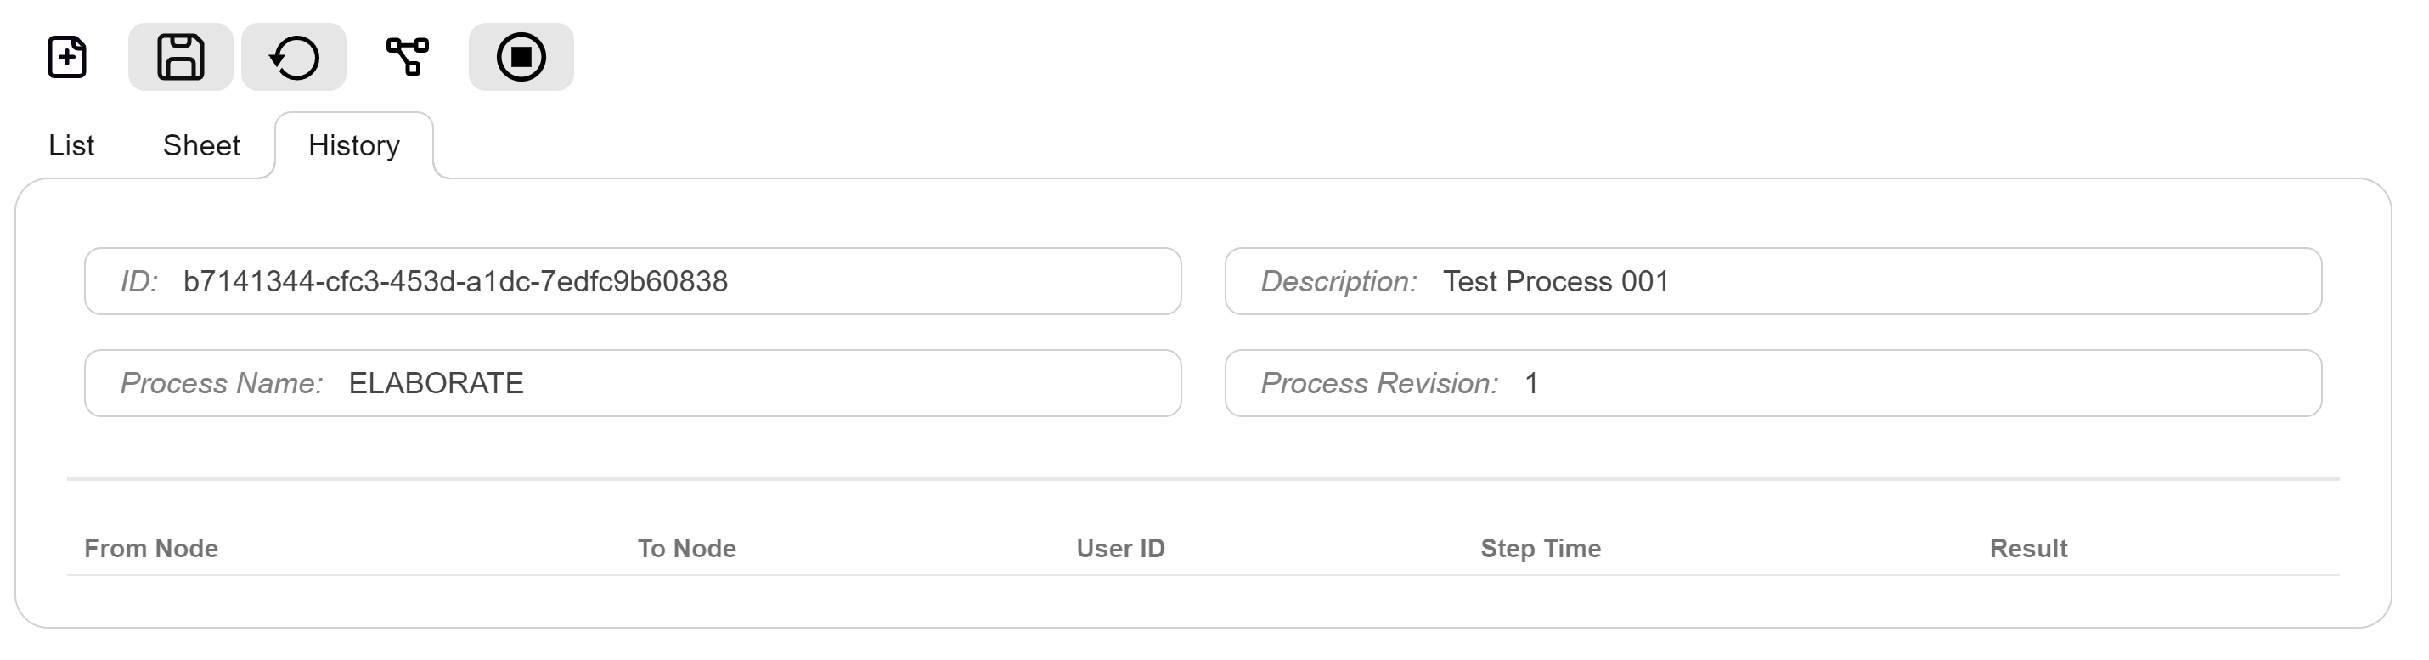Click the Description label text
The height and width of the screenshot is (660, 2429).
pyautogui.click(x=1339, y=281)
